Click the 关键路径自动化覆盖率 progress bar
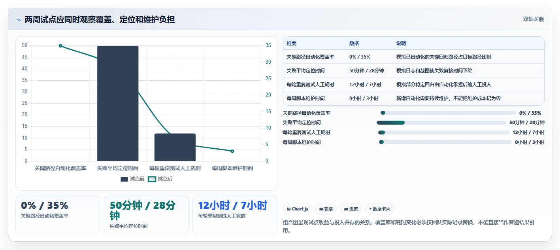The height and width of the screenshot is (250, 560). (x=448, y=113)
